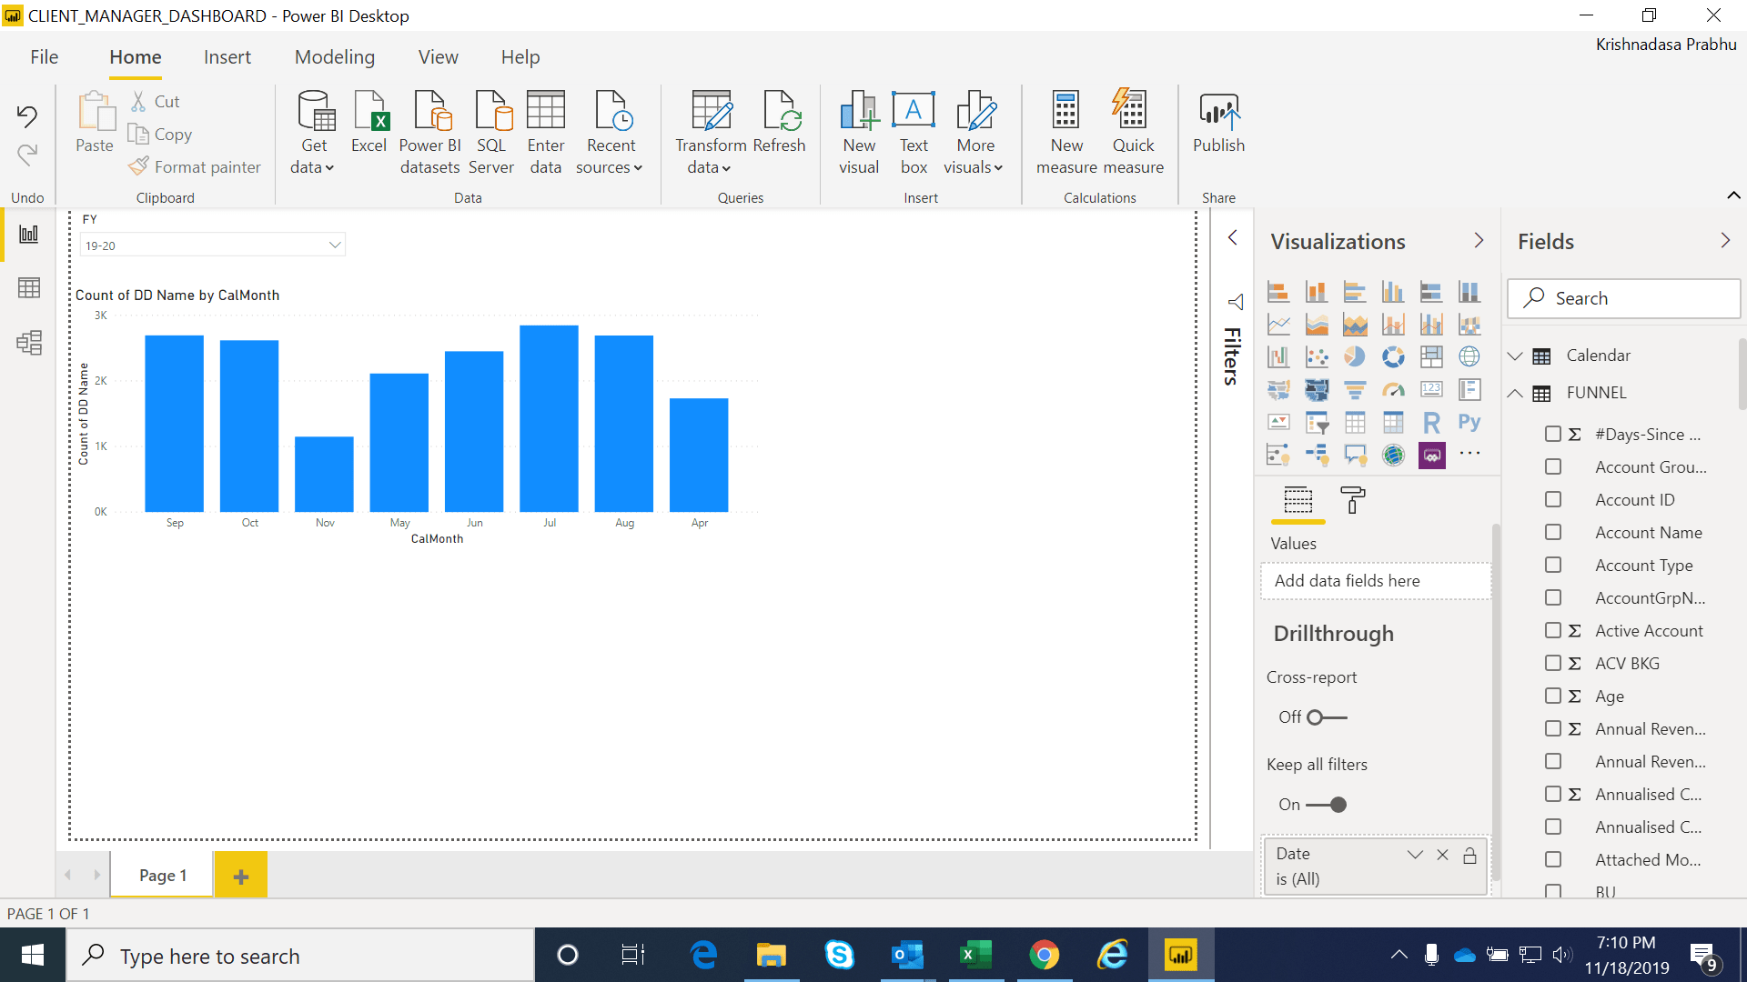
Task: Insert a Text box
Action: (x=914, y=133)
